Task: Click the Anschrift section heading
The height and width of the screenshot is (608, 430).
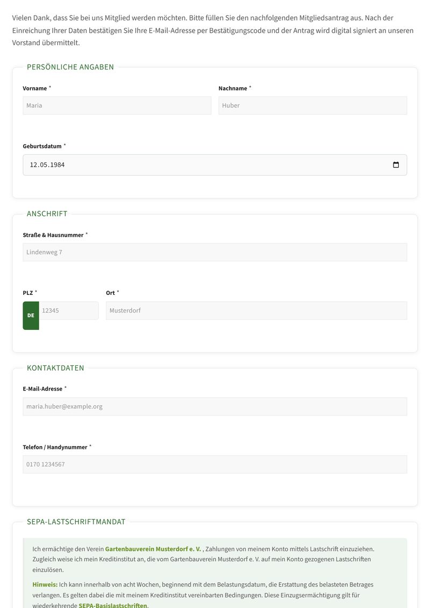Action: point(47,214)
